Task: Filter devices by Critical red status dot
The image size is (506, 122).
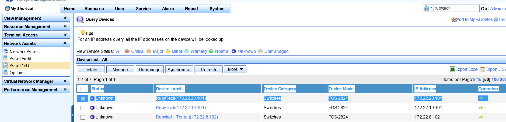Action: [x=127, y=51]
